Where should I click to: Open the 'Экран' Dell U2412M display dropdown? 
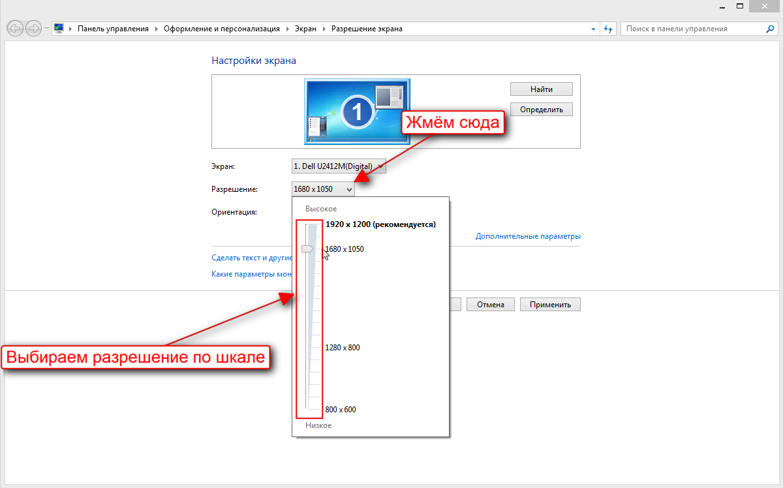(339, 166)
